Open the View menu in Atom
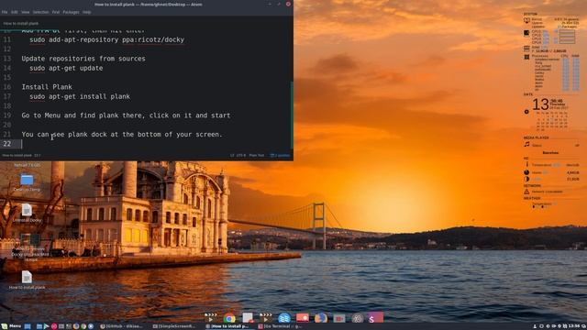 (25, 12)
